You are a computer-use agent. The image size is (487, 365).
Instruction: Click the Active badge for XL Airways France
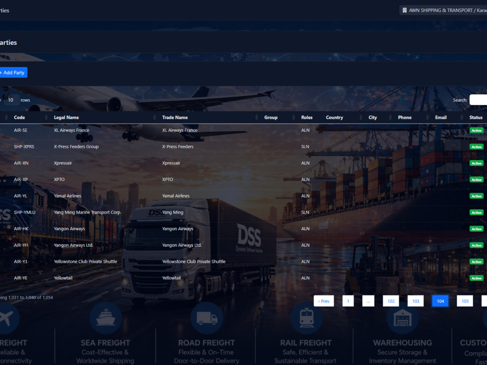coord(476,130)
